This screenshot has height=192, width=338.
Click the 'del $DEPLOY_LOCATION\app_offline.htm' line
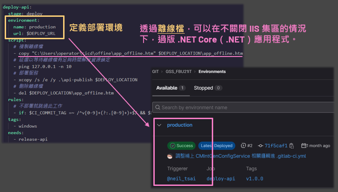pos(64,93)
